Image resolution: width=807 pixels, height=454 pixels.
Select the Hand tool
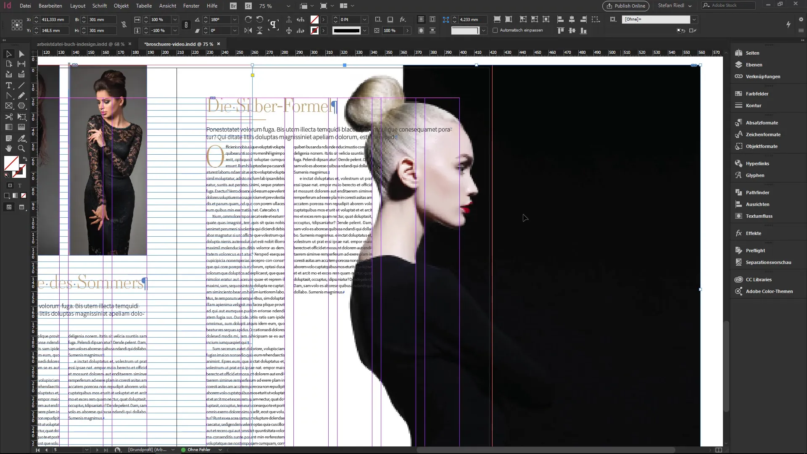[8, 148]
